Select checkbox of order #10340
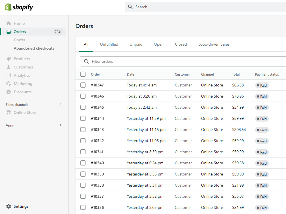The image size is (286, 214). click(x=83, y=163)
